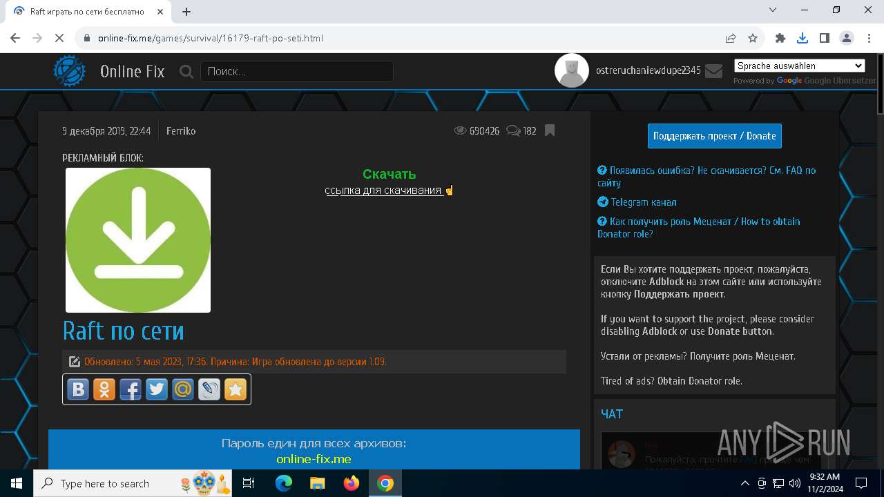
Task: Open the user profile avatar
Action: [x=572, y=70]
